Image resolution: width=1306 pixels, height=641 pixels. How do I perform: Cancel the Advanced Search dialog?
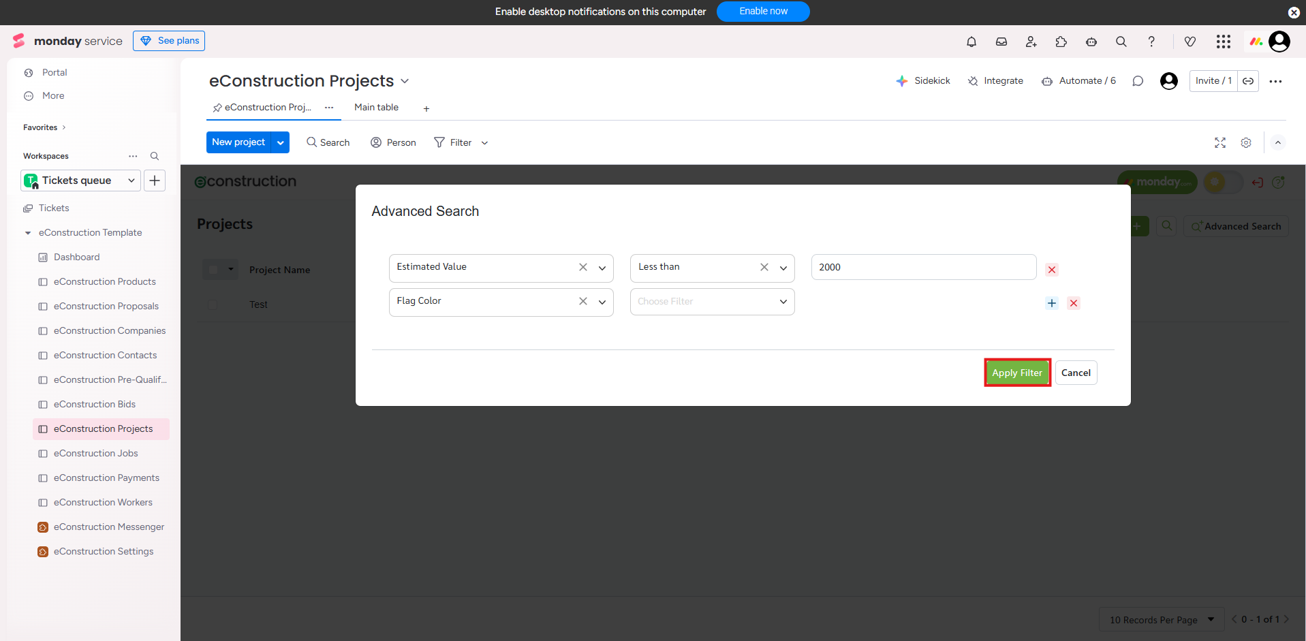tap(1075, 373)
